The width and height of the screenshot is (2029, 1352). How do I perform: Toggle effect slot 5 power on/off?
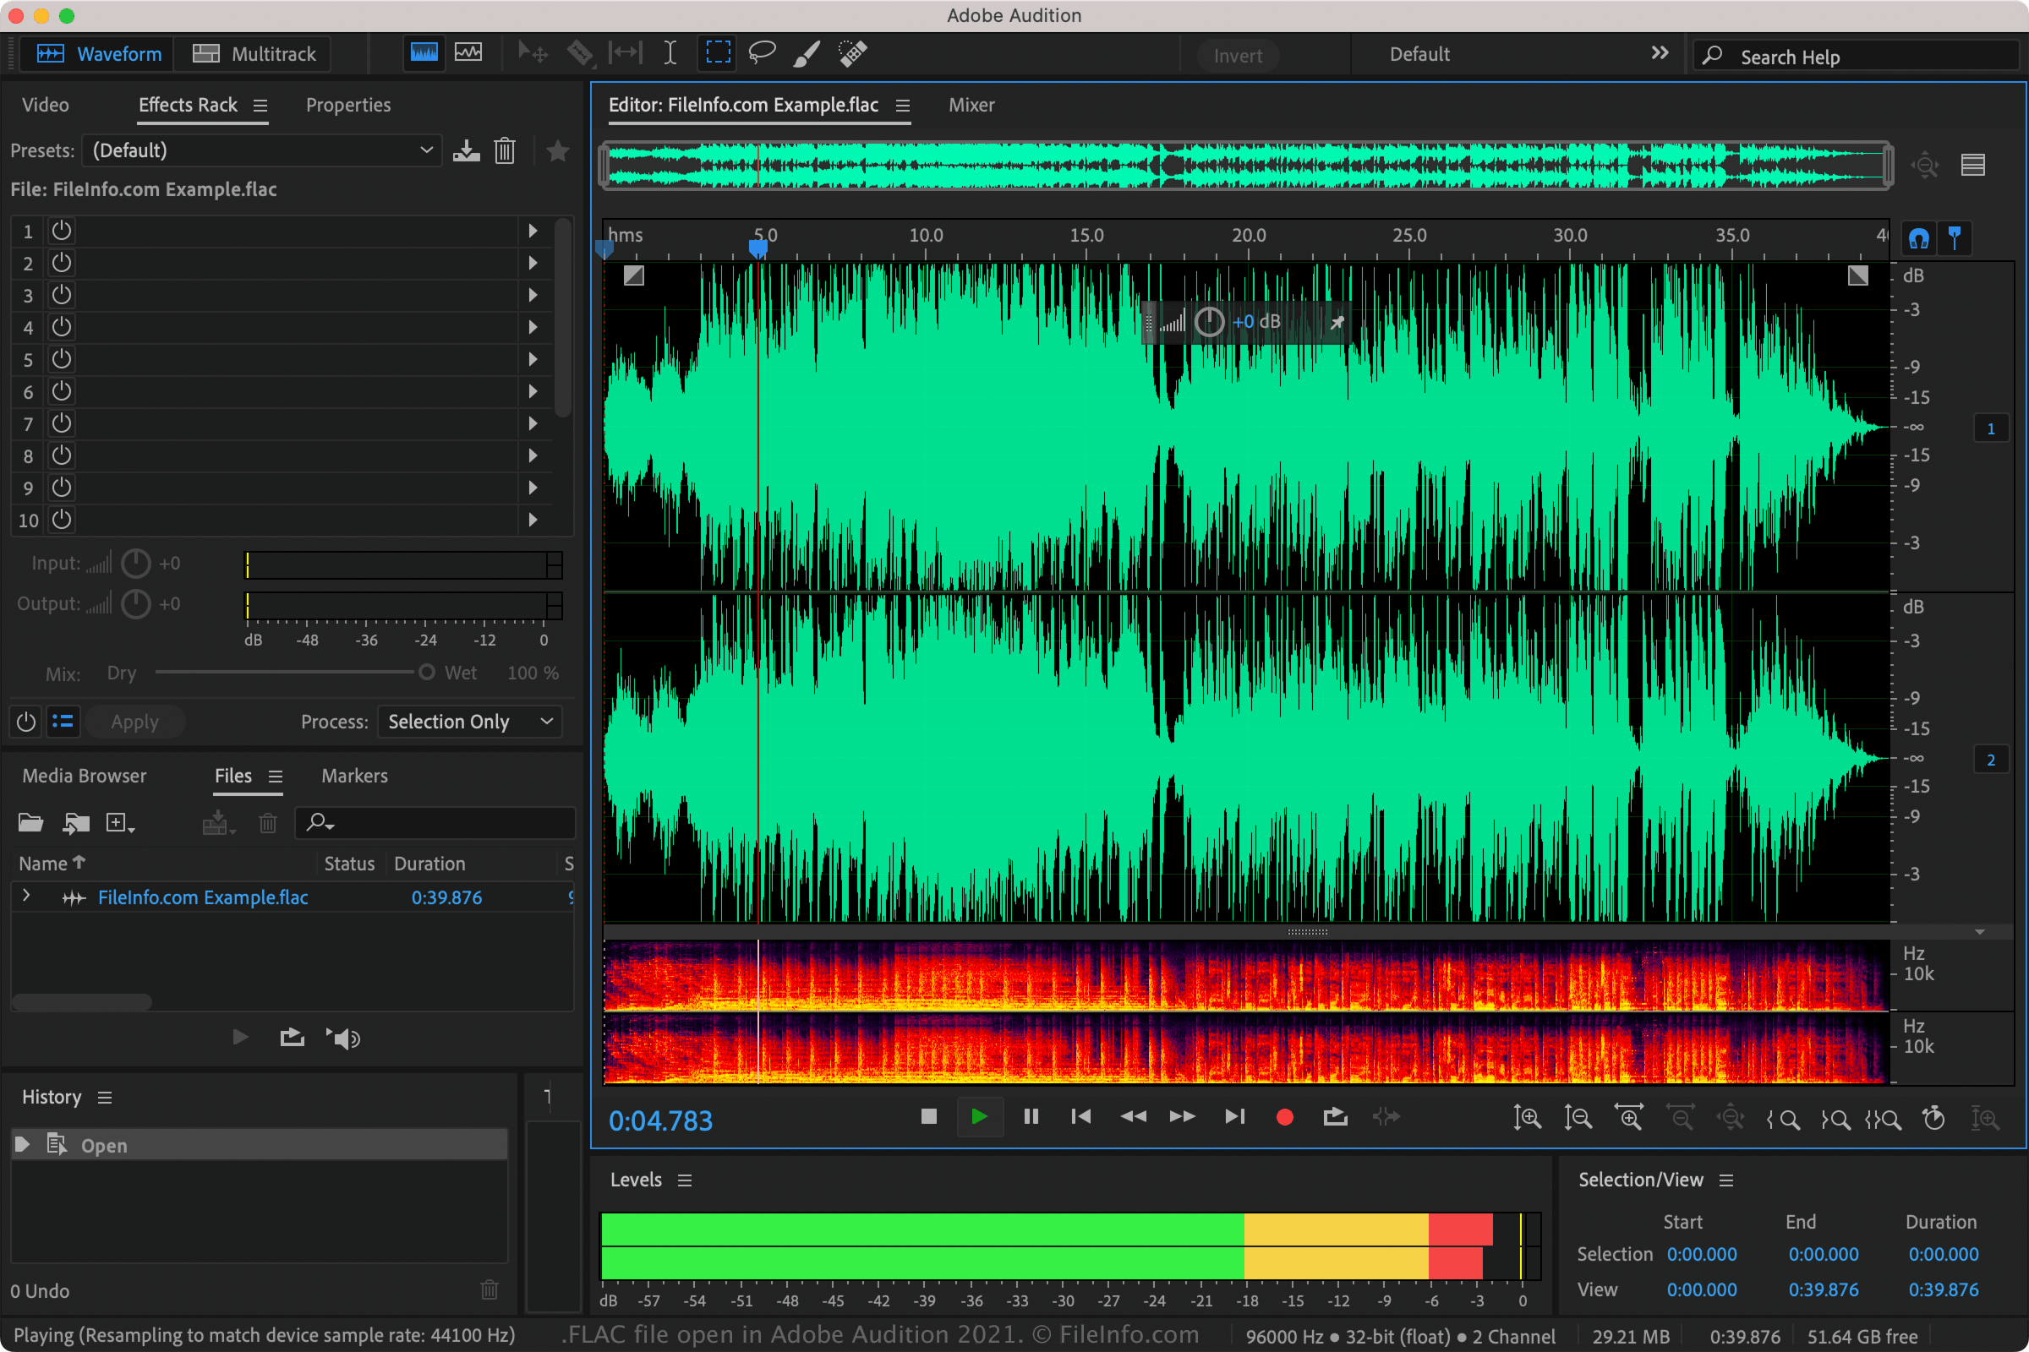coord(60,359)
